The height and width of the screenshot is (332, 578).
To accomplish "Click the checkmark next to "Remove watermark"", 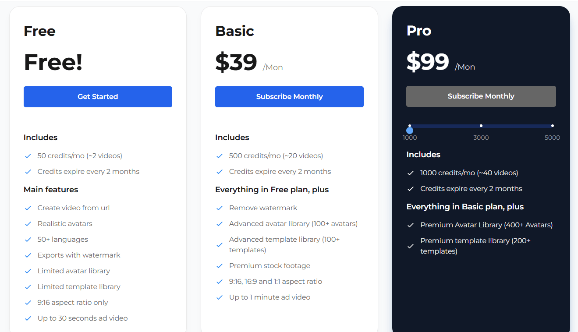I will click(x=220, y=208).
